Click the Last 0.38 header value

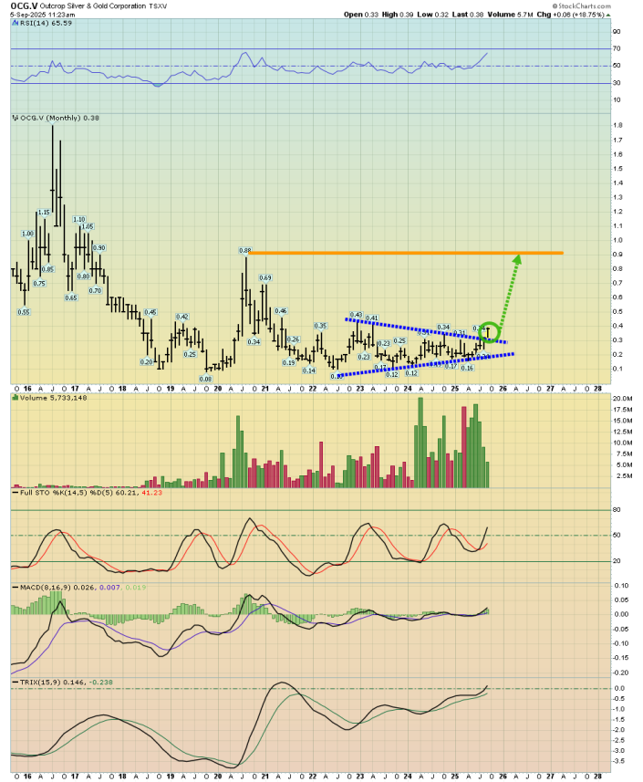[x=467, y=15]
